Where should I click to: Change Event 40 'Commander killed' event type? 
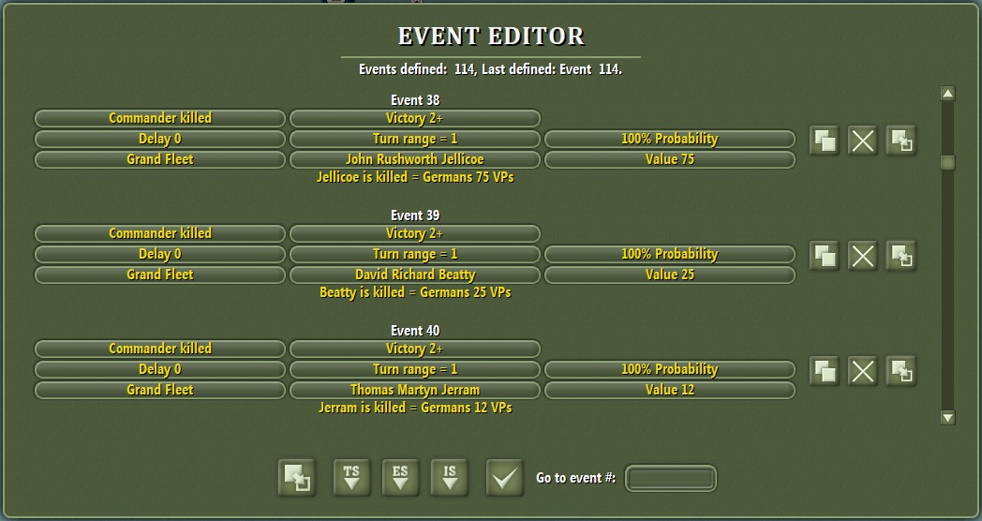click(x=159, y=349)
